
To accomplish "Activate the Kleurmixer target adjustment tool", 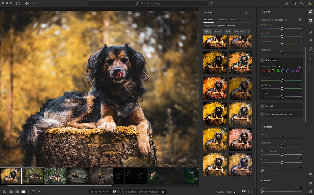I will coord(300,66).
